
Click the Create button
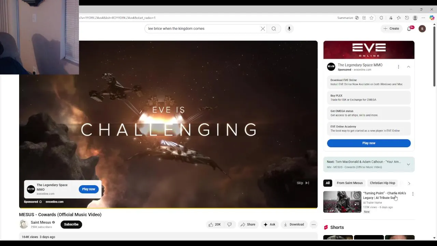click(x=391, y=29)
